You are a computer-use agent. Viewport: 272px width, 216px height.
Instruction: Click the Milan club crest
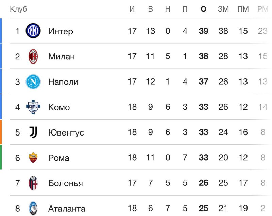pos(33,56)
